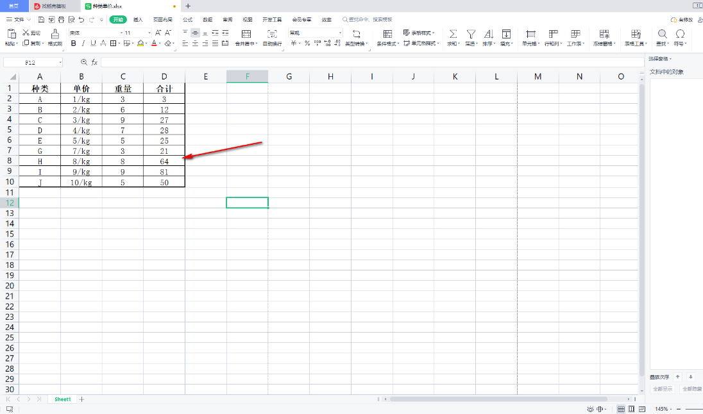703x414 pixels.
Task: Open the font size dropdown showing 11
Action: pyautogui.click(x=138, y=33)
